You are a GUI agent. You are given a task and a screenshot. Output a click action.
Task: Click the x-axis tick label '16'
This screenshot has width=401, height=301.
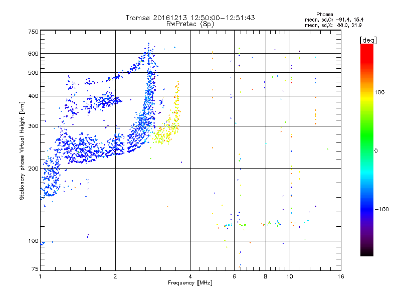point(341,276)
